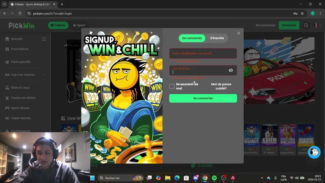
Task: Show hidden system tray icons
Action: click(x=262, y=178)
